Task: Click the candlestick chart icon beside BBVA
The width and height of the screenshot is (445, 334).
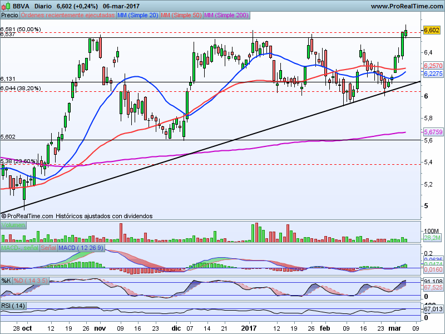Action: [6, 6]
